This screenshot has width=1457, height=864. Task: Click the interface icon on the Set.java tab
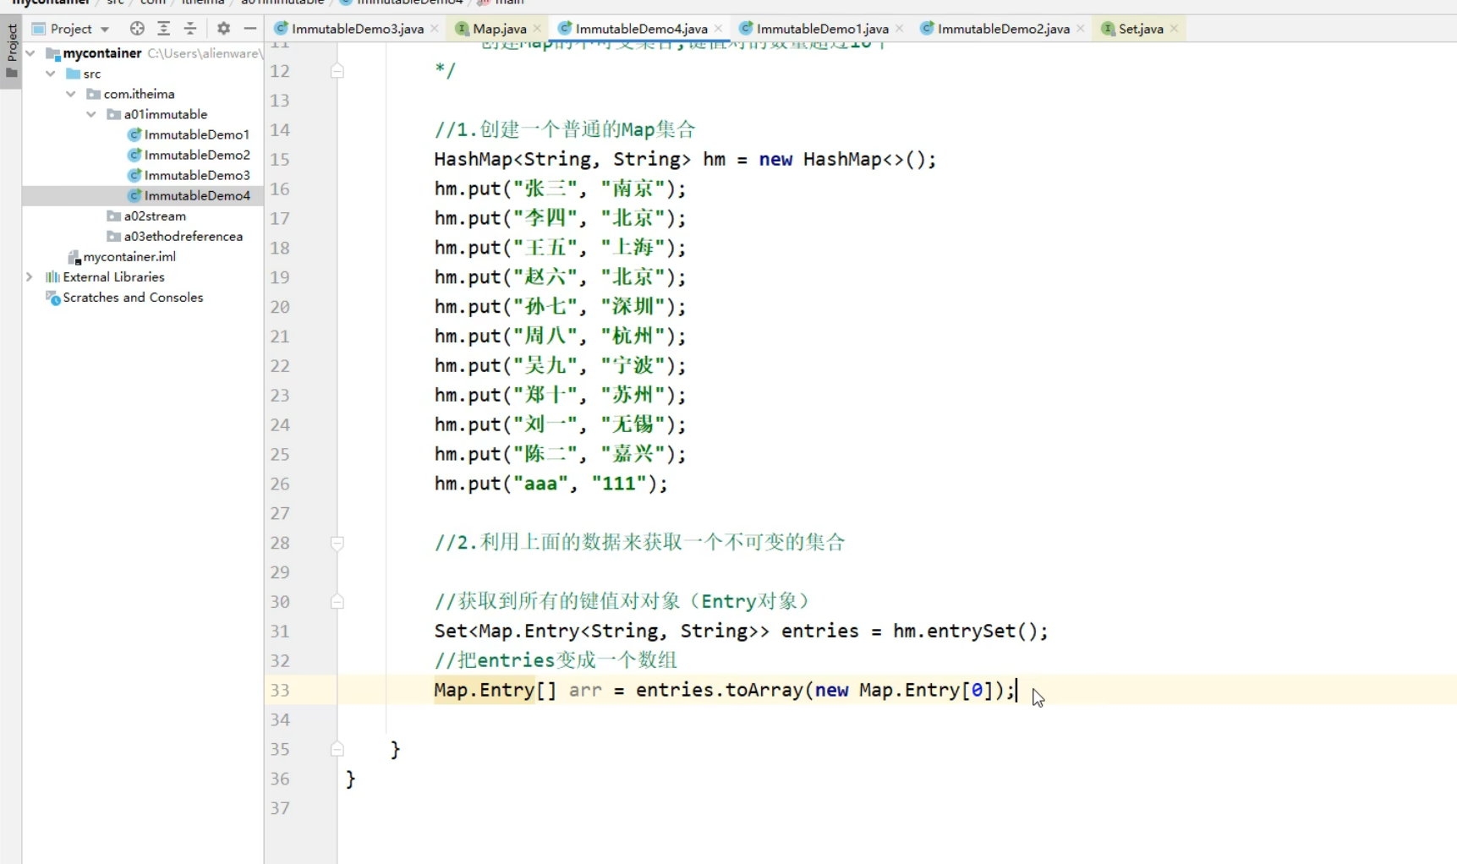click(x=1109, y=28)
